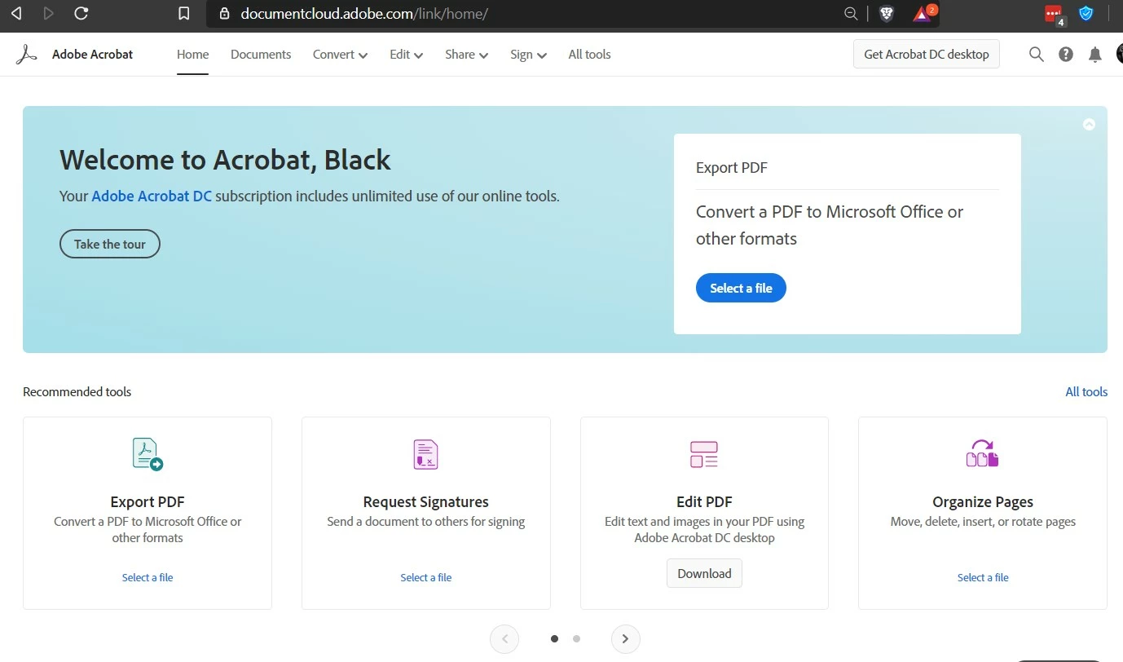The width and height of the screenshot is (1123, 662).
Task: Click the Export PDF title in Recommended tools
Action: pyautogui.click(x=148, y=502)
